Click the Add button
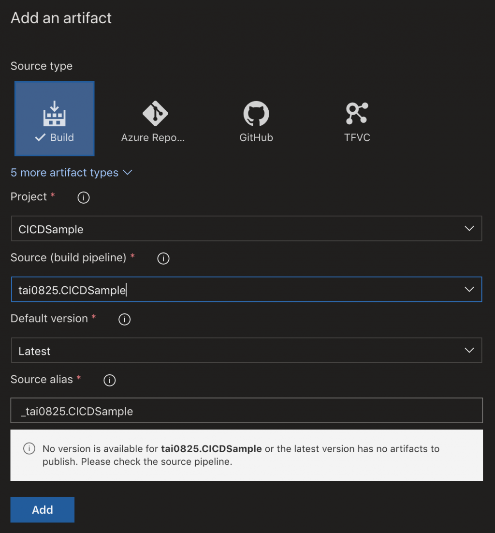This screenshot has height=533, width=495. click(x=43, y=510)
